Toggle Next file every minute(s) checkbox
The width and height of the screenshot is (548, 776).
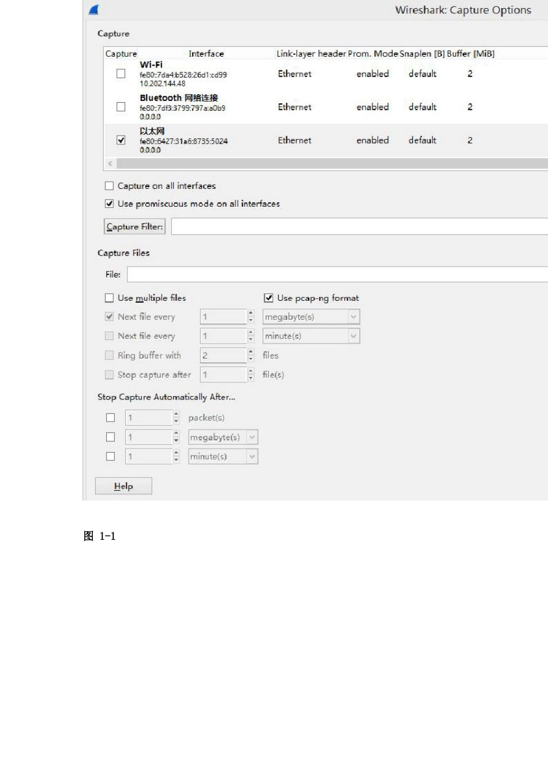[x=110, y=336]
